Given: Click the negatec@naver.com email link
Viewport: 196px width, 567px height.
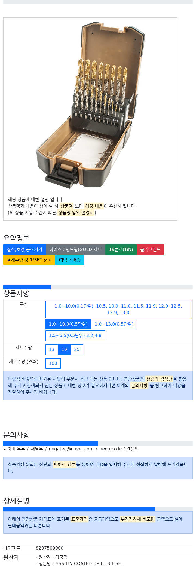Looking at the screenshot, I should click(71, 449).
